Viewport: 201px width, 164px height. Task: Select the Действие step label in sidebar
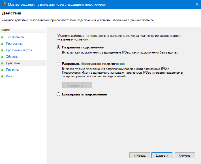pos(13,63)
